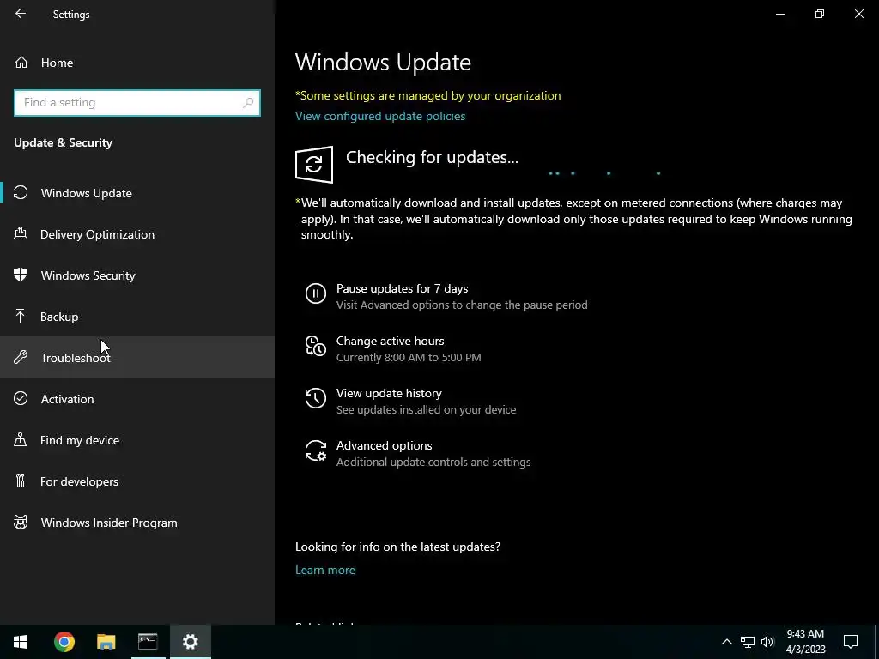
Task: Open Delivery Optimization settings page
Action: [137, 233]
